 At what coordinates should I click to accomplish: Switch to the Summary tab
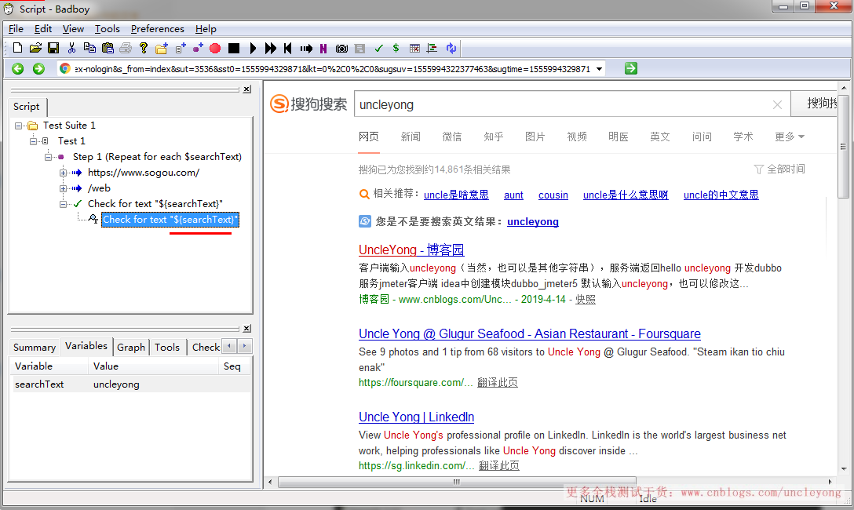[x=35, y=348]
